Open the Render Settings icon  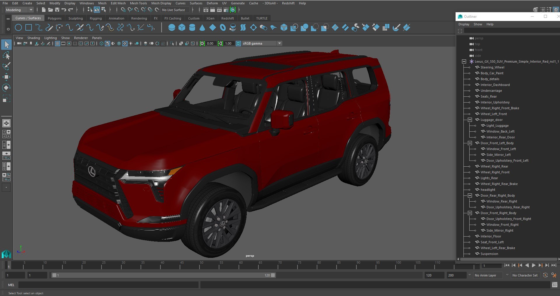[226, 10]
